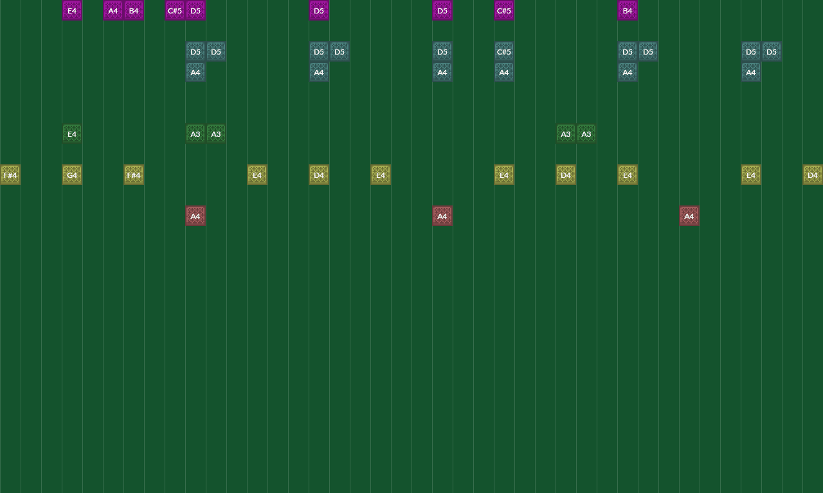Click the rightmost green A3 note
Image resolution: width=823 pixels, height=493 pixels.
[x=586, y=134]
